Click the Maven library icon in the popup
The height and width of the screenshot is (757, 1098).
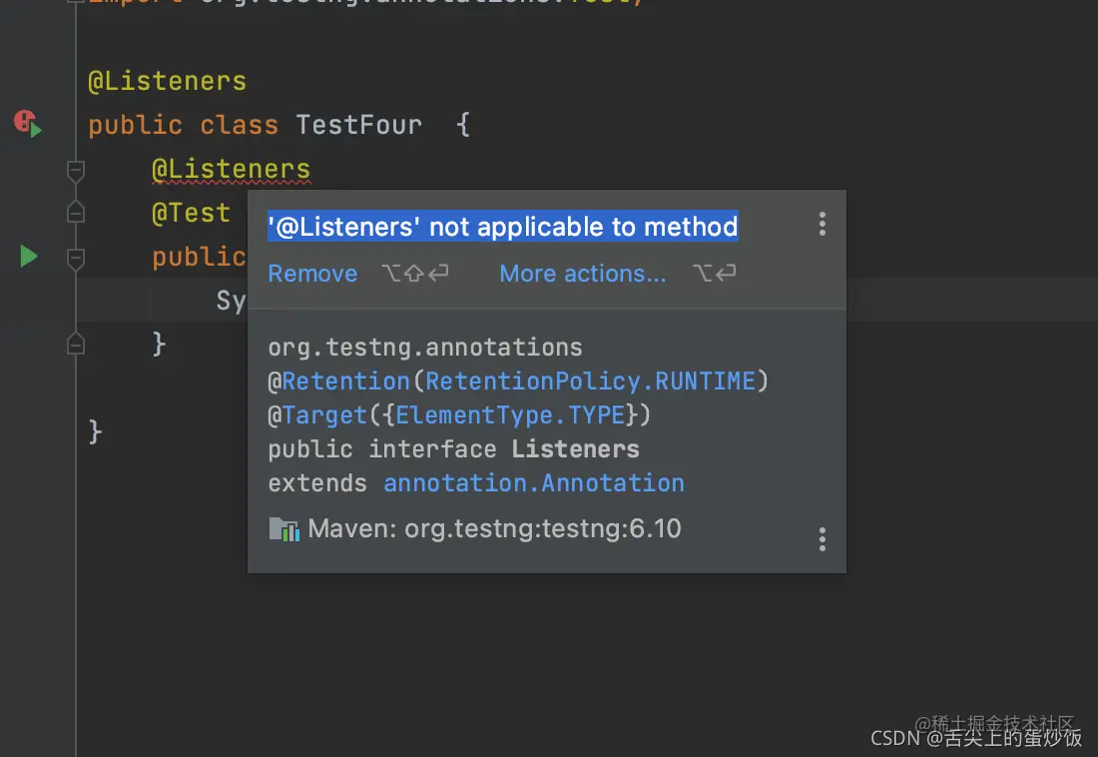tap(283, 529)
